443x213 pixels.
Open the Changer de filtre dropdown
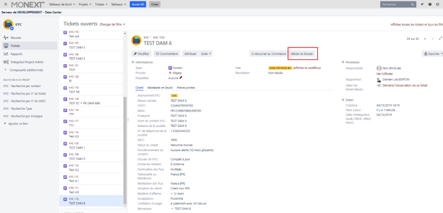(x=112, y=24)
